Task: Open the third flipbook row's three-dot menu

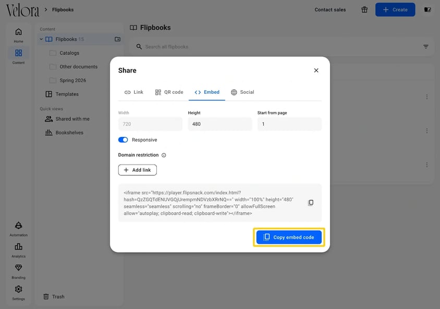Action: click(427, 165)
